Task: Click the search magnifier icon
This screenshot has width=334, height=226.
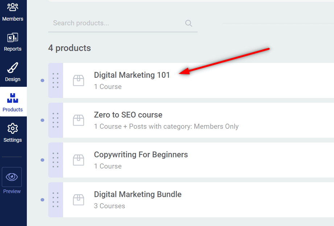Action: (x=189, y=23)
